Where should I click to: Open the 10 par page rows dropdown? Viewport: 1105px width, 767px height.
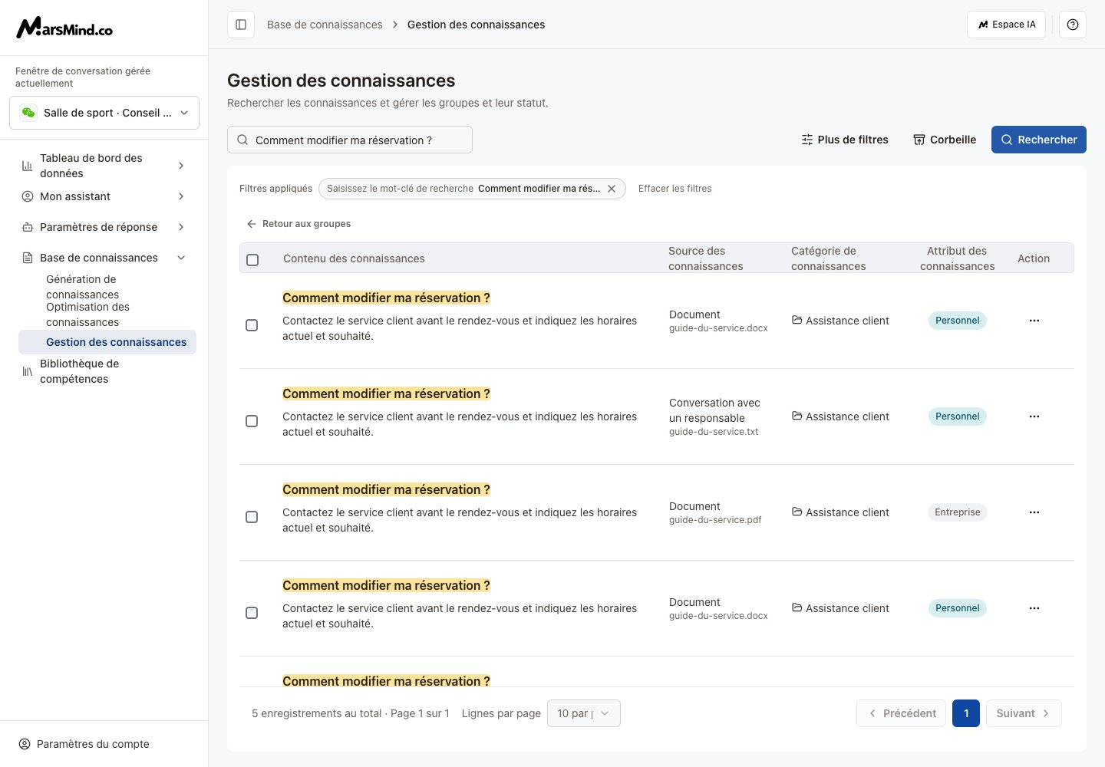(x=584, y=713)
